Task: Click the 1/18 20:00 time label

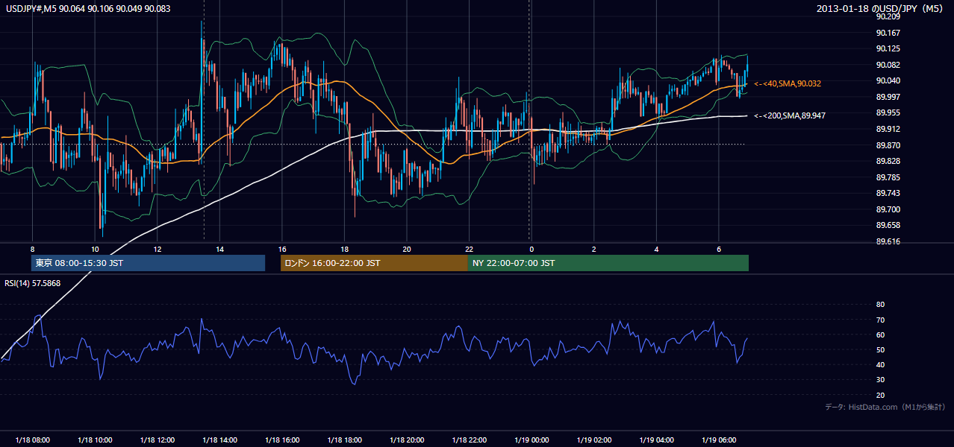Action: [406, 440]
